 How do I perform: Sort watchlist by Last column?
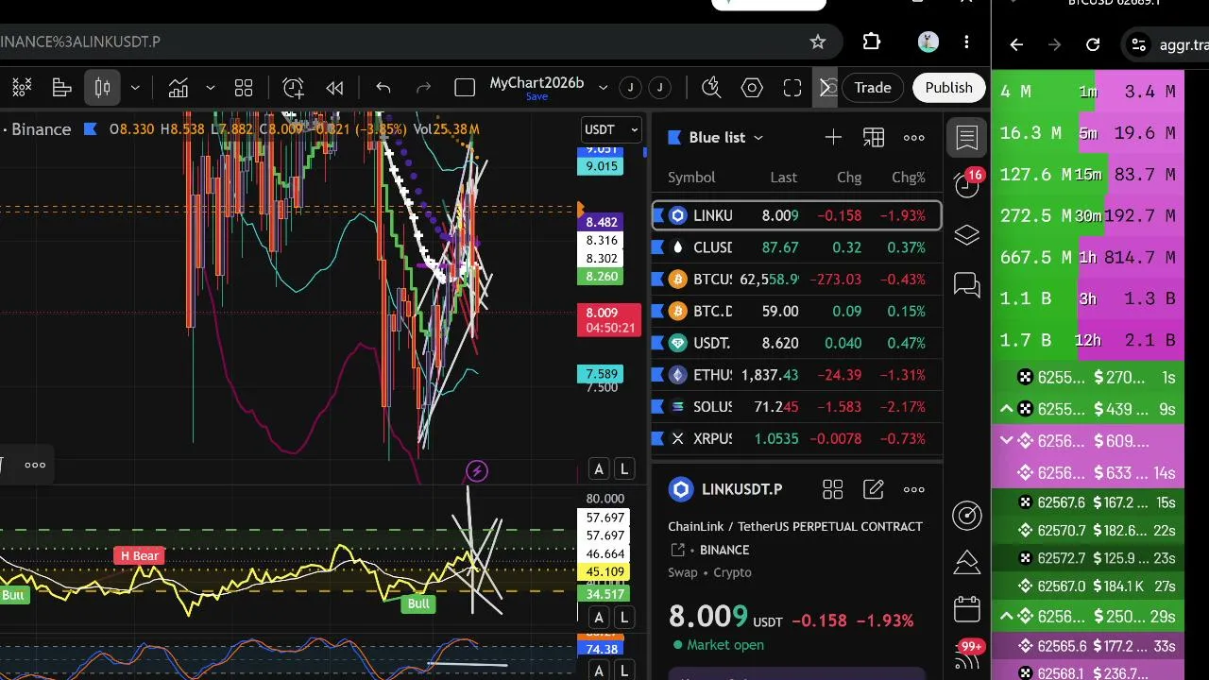coord(783,178)
